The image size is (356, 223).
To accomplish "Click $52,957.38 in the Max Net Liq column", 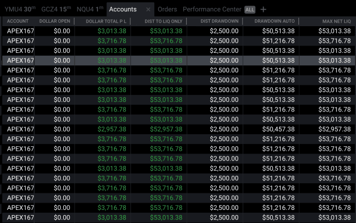I will [x=334, y=129].
